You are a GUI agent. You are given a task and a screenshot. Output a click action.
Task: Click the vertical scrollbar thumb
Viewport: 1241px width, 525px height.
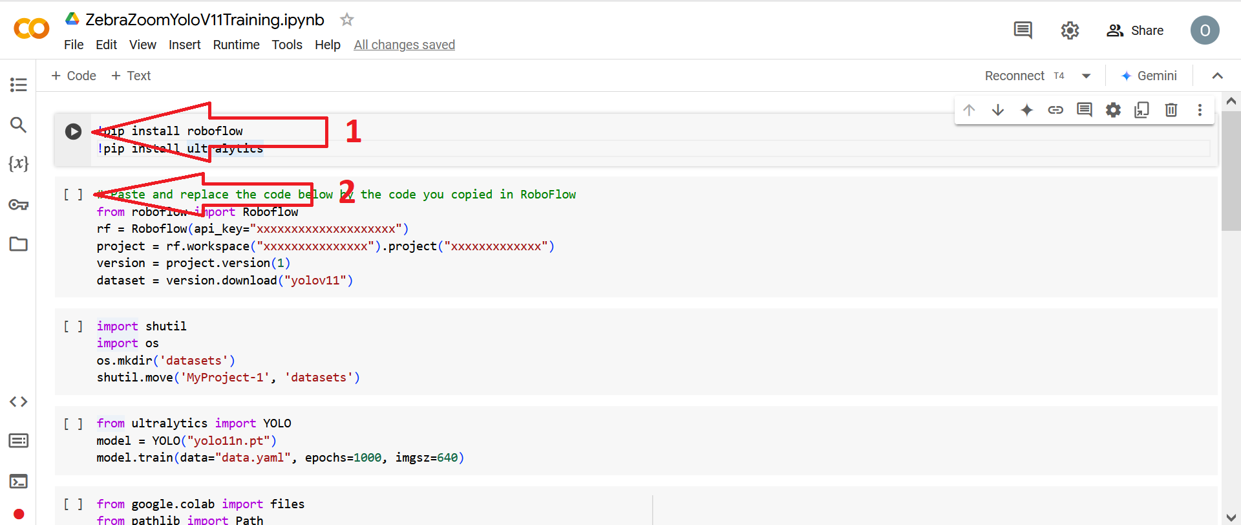pos(1231,171)
